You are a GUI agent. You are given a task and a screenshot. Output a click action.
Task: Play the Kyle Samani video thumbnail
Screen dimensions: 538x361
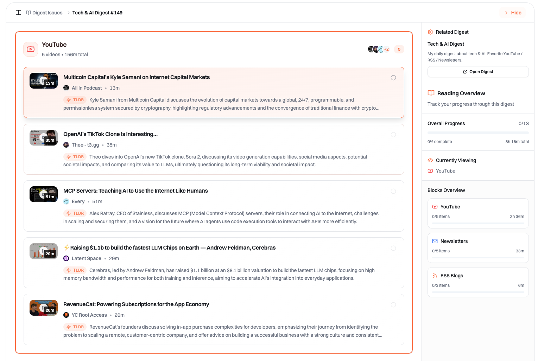[x=44, y=81]
